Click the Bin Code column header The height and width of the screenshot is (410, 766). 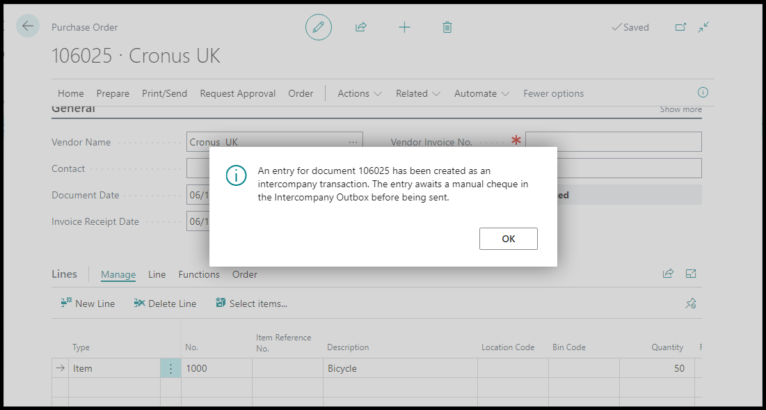point(569,347)
